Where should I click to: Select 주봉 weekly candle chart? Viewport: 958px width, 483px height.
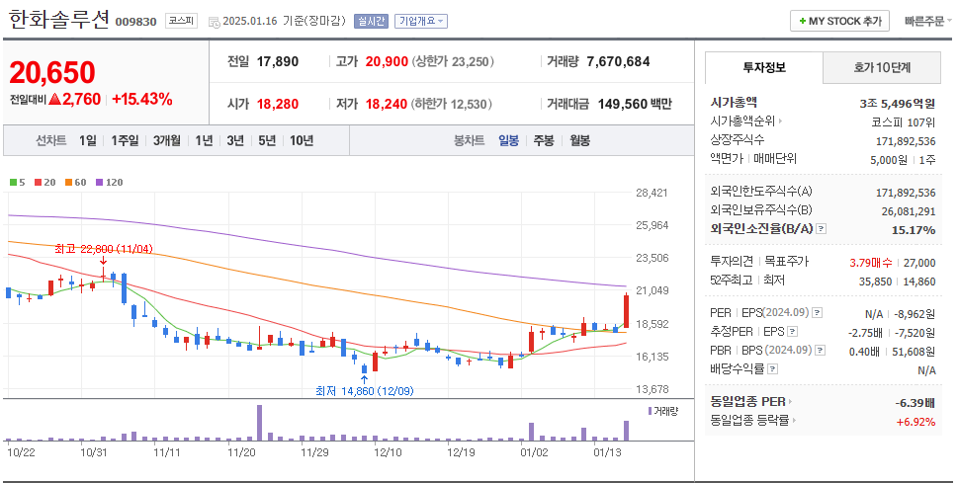(x=544, y=140)
